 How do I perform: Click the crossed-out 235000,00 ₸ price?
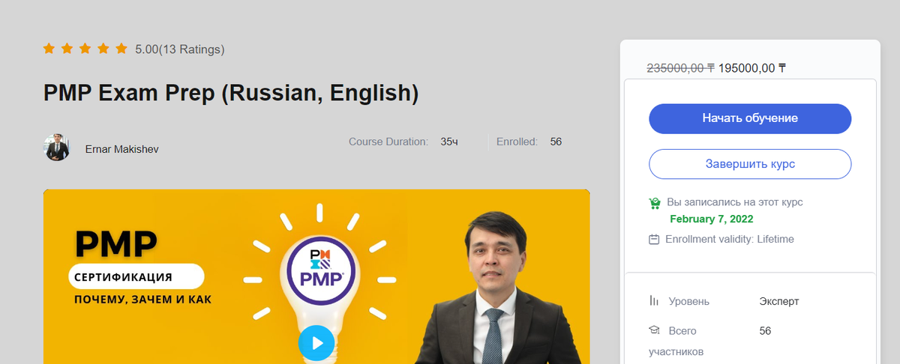tap(681, 68)
